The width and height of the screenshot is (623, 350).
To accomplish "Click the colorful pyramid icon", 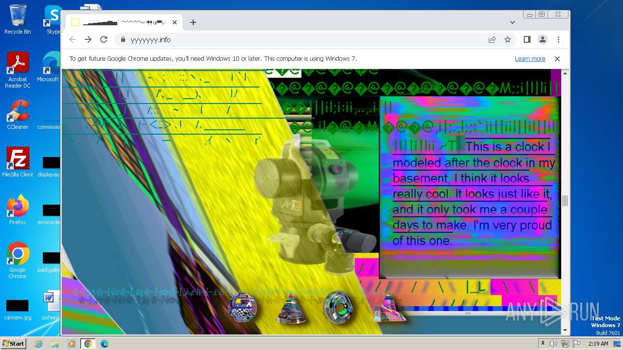I will click(389, 307).
